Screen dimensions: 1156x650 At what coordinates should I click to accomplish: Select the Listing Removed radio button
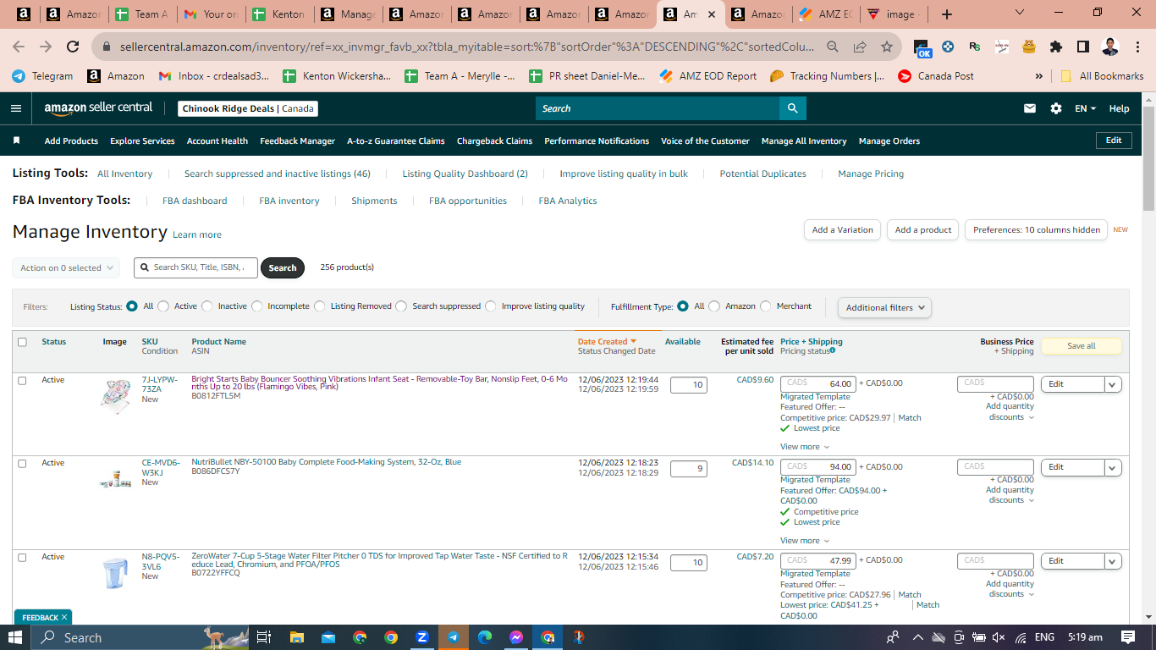[320, 306]
